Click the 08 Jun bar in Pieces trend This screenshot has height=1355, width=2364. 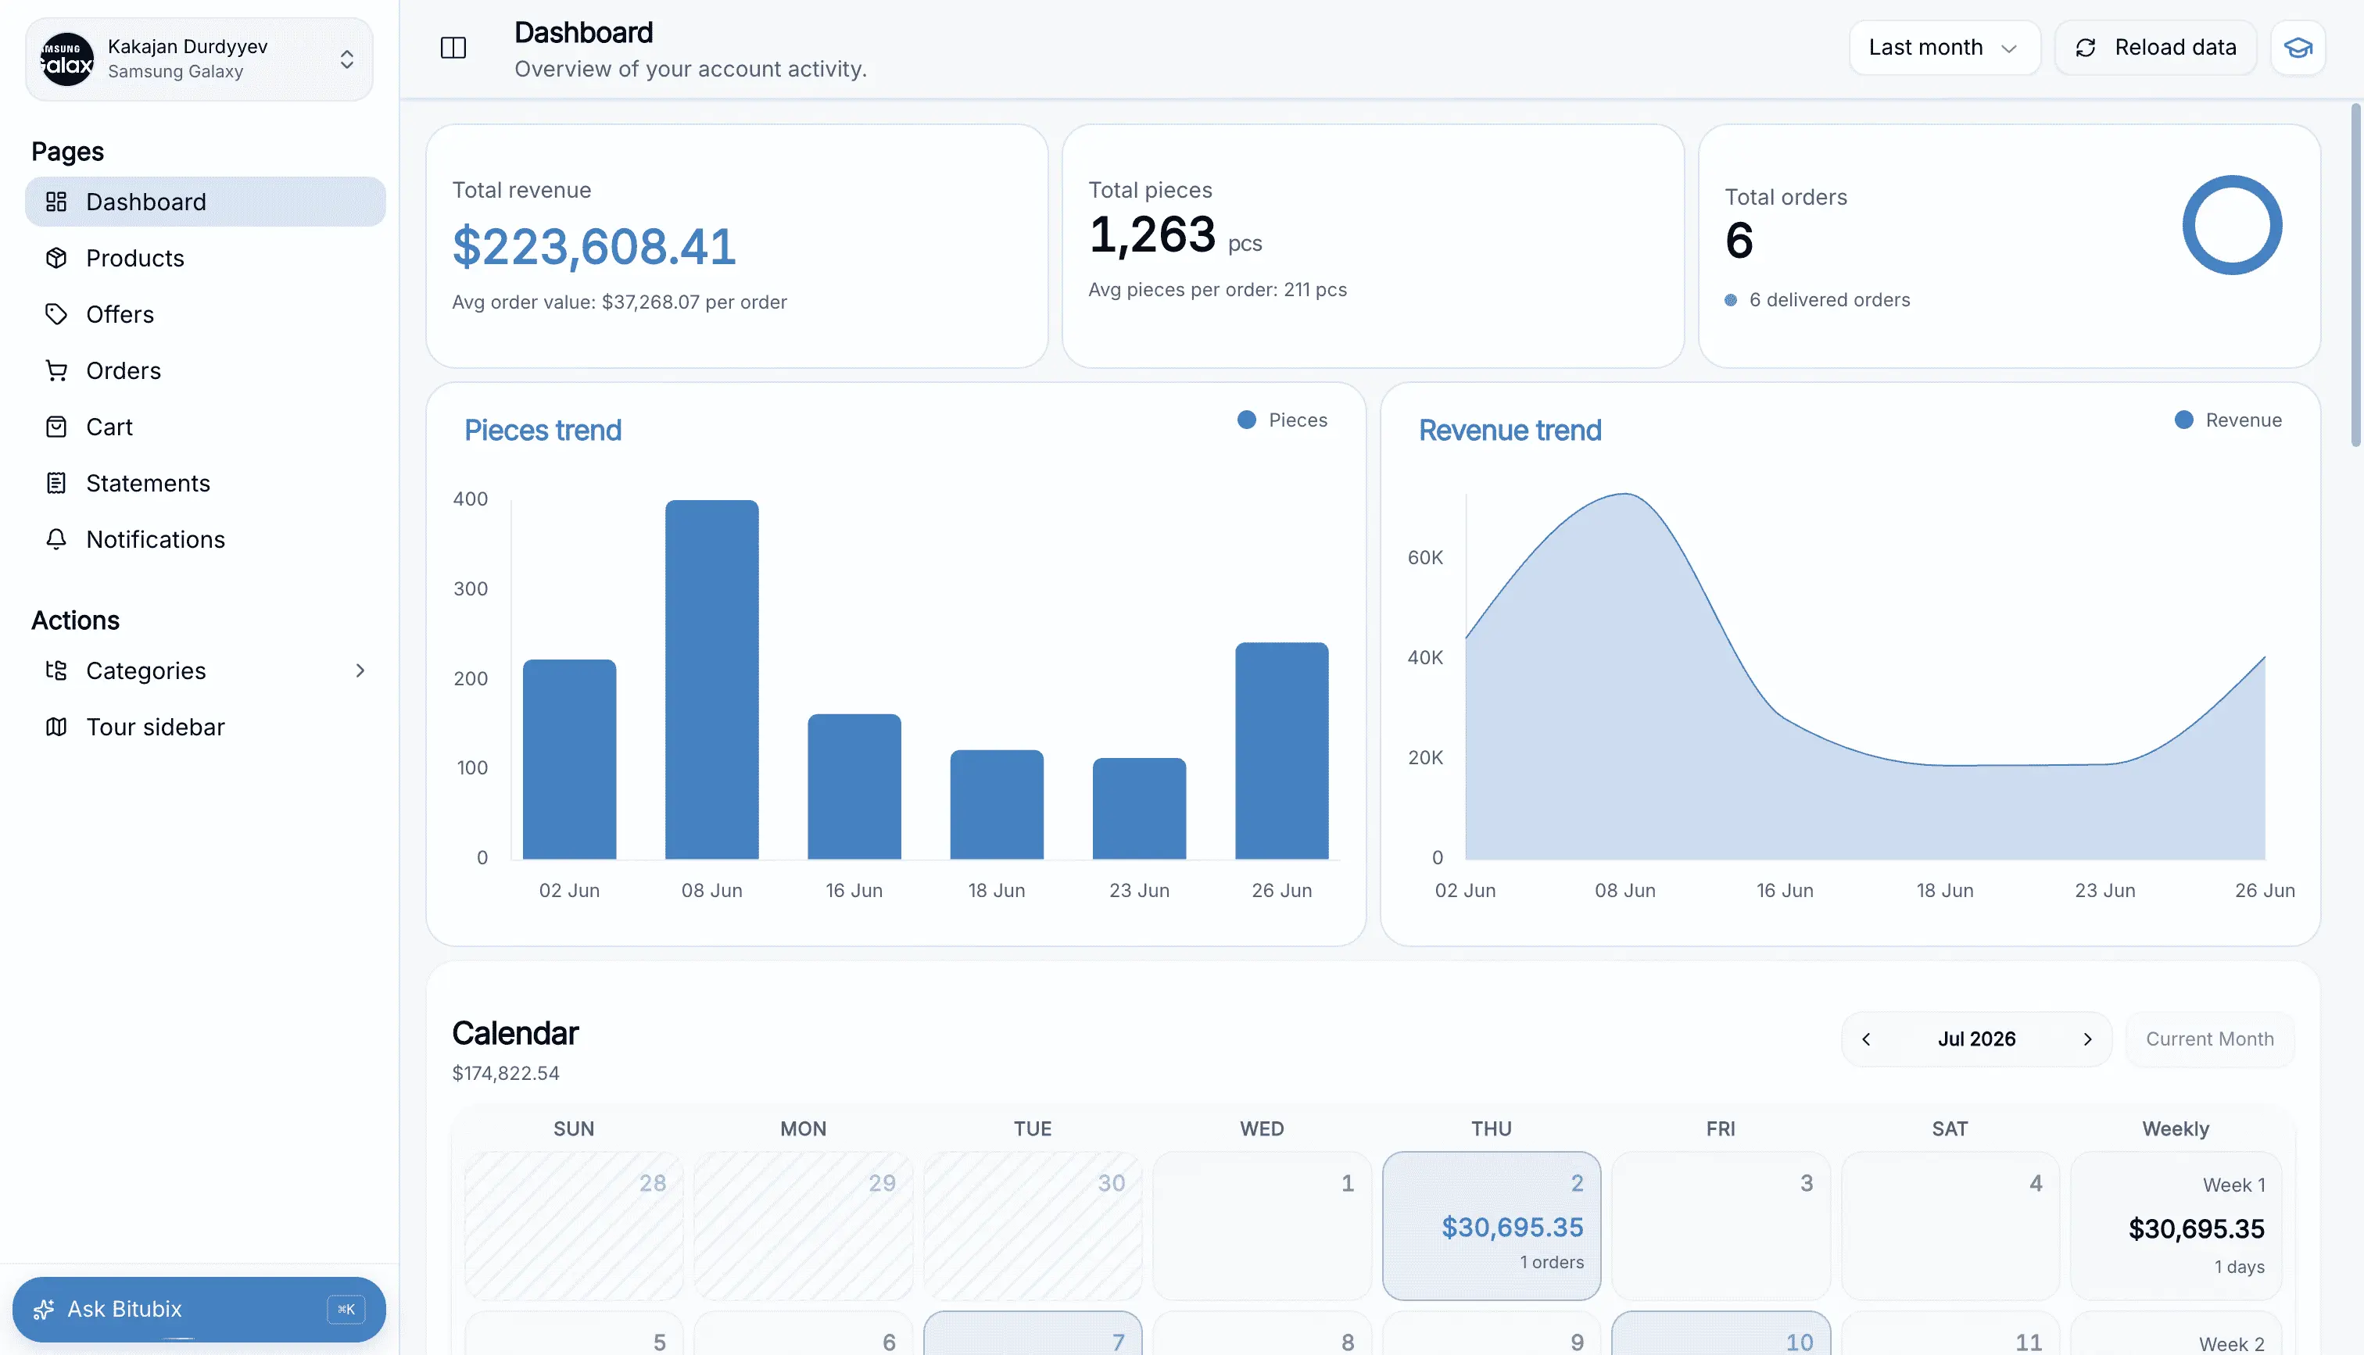pyautogui.click(x=712, y=679)
